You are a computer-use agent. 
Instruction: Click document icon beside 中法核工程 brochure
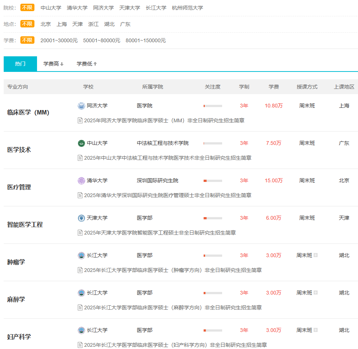click(80, 158)
